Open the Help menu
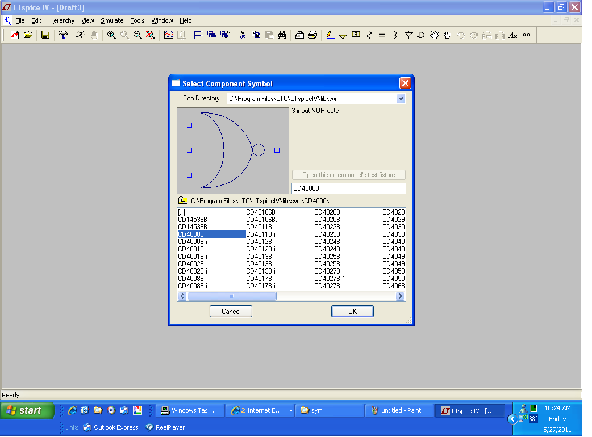 point(185,20)
